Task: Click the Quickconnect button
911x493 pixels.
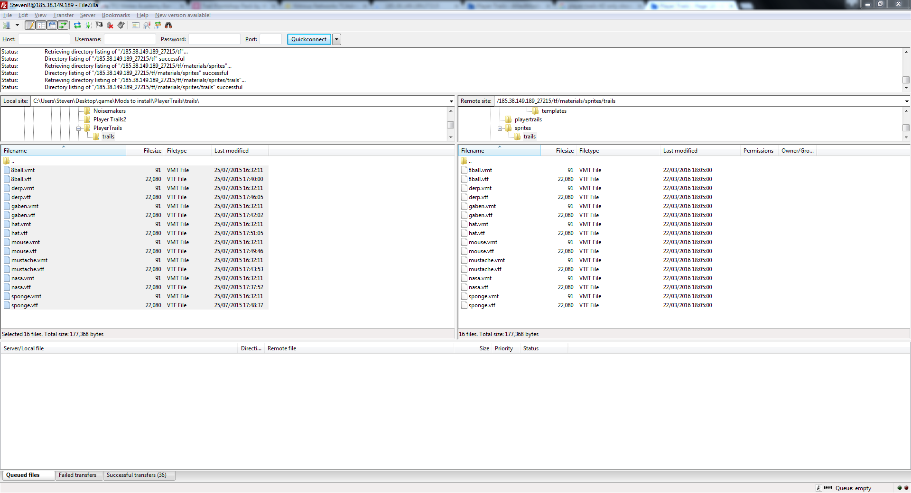Action: pyautogui.click(x=309, y=39)
